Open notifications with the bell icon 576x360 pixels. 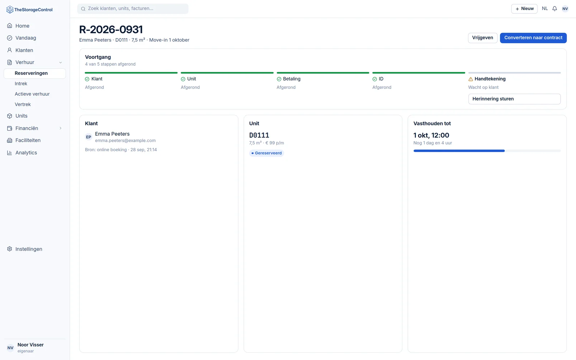point(555,9)
